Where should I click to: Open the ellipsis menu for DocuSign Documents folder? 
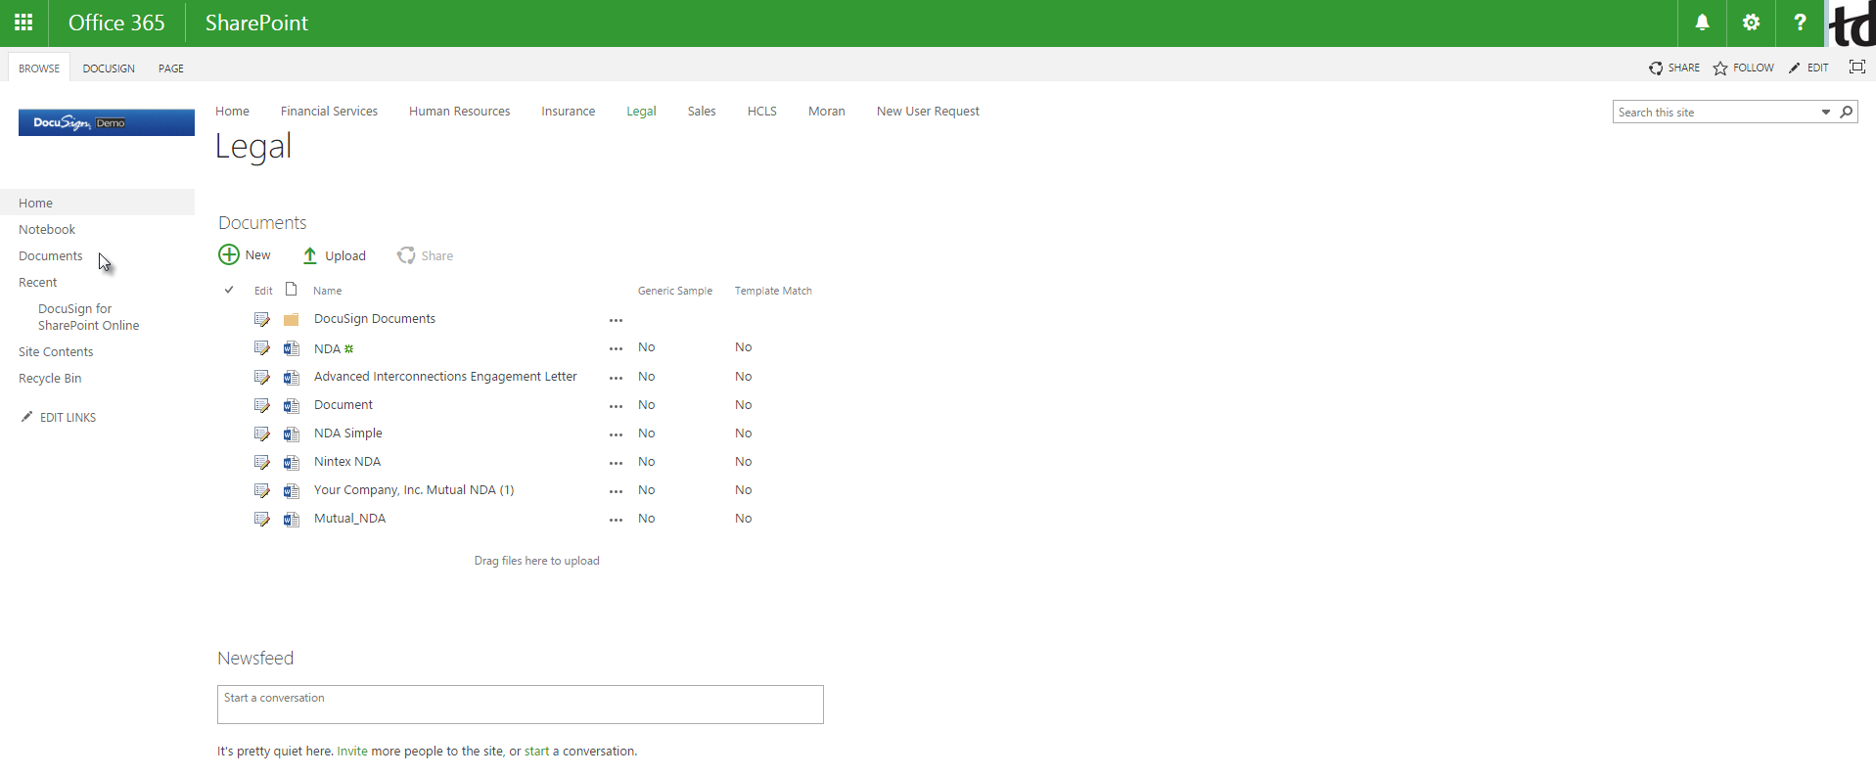point(616,320)
